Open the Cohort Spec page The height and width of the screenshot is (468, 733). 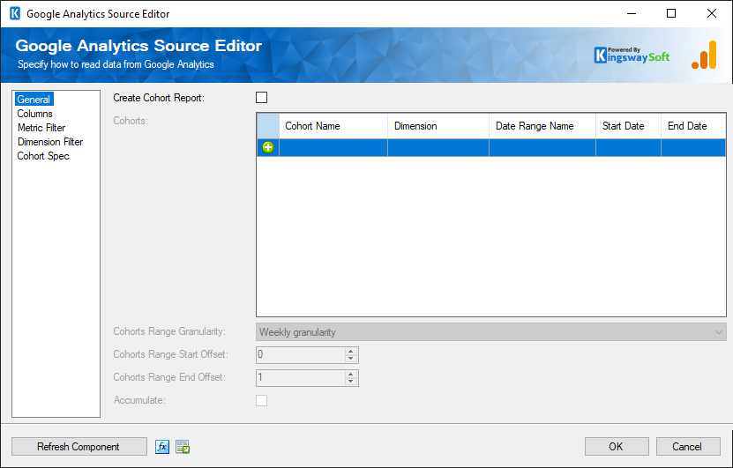pos(43,155)
